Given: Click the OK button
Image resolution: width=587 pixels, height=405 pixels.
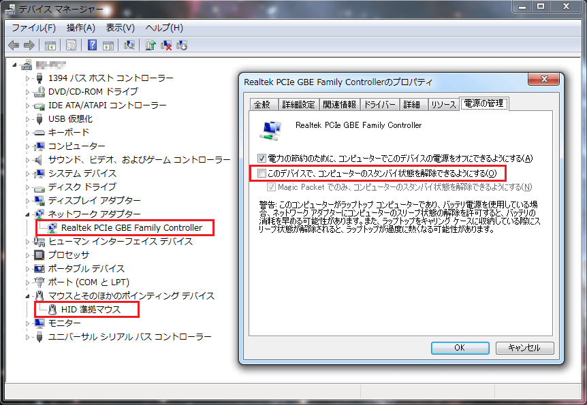Looking at the screenshot, I should (x=460, y=348).
